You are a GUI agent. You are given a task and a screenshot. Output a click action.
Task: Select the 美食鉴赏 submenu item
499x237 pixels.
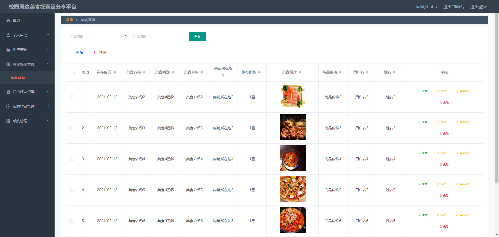(x=27, y=78)
